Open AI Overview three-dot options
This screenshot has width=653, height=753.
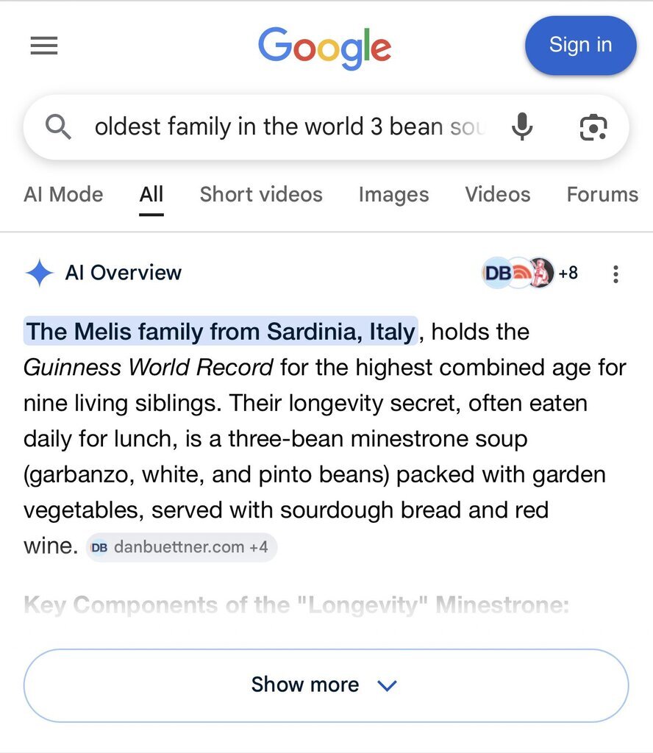tap(615, 274)
